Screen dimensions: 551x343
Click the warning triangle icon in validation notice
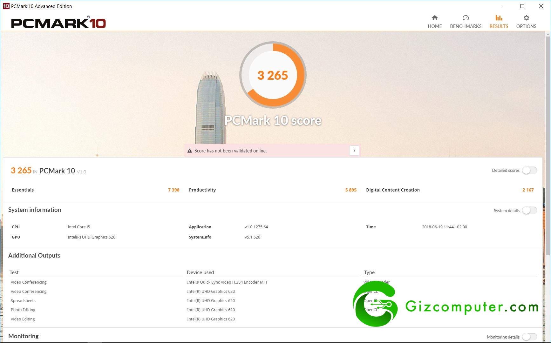coord(190,151)
